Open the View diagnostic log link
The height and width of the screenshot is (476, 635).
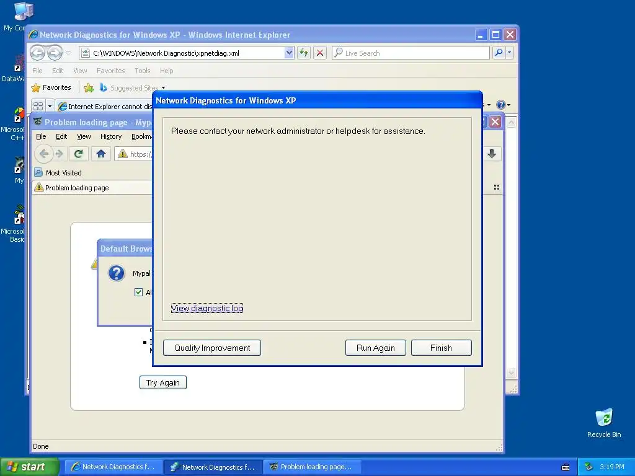coord(207,308)
